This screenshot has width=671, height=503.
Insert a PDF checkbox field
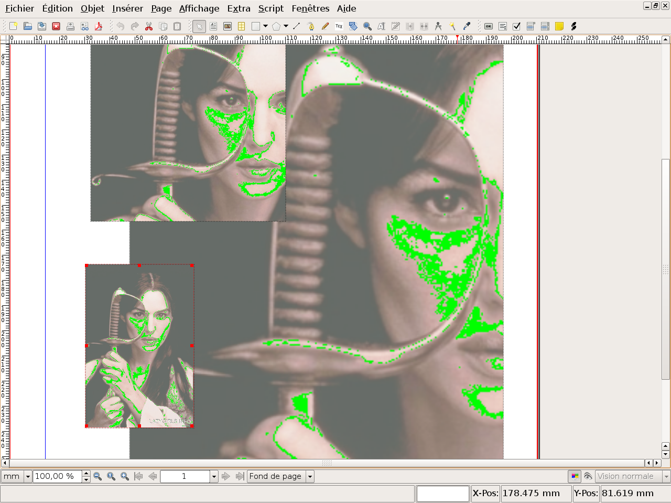[517, 26]
